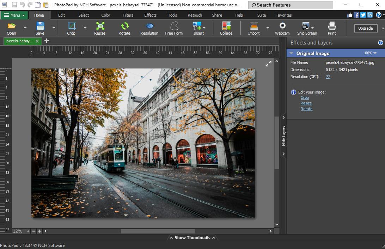Viewport: 385px width, 249px height.
Task: Show Thumbnails at the bottom
Action: 192,237
